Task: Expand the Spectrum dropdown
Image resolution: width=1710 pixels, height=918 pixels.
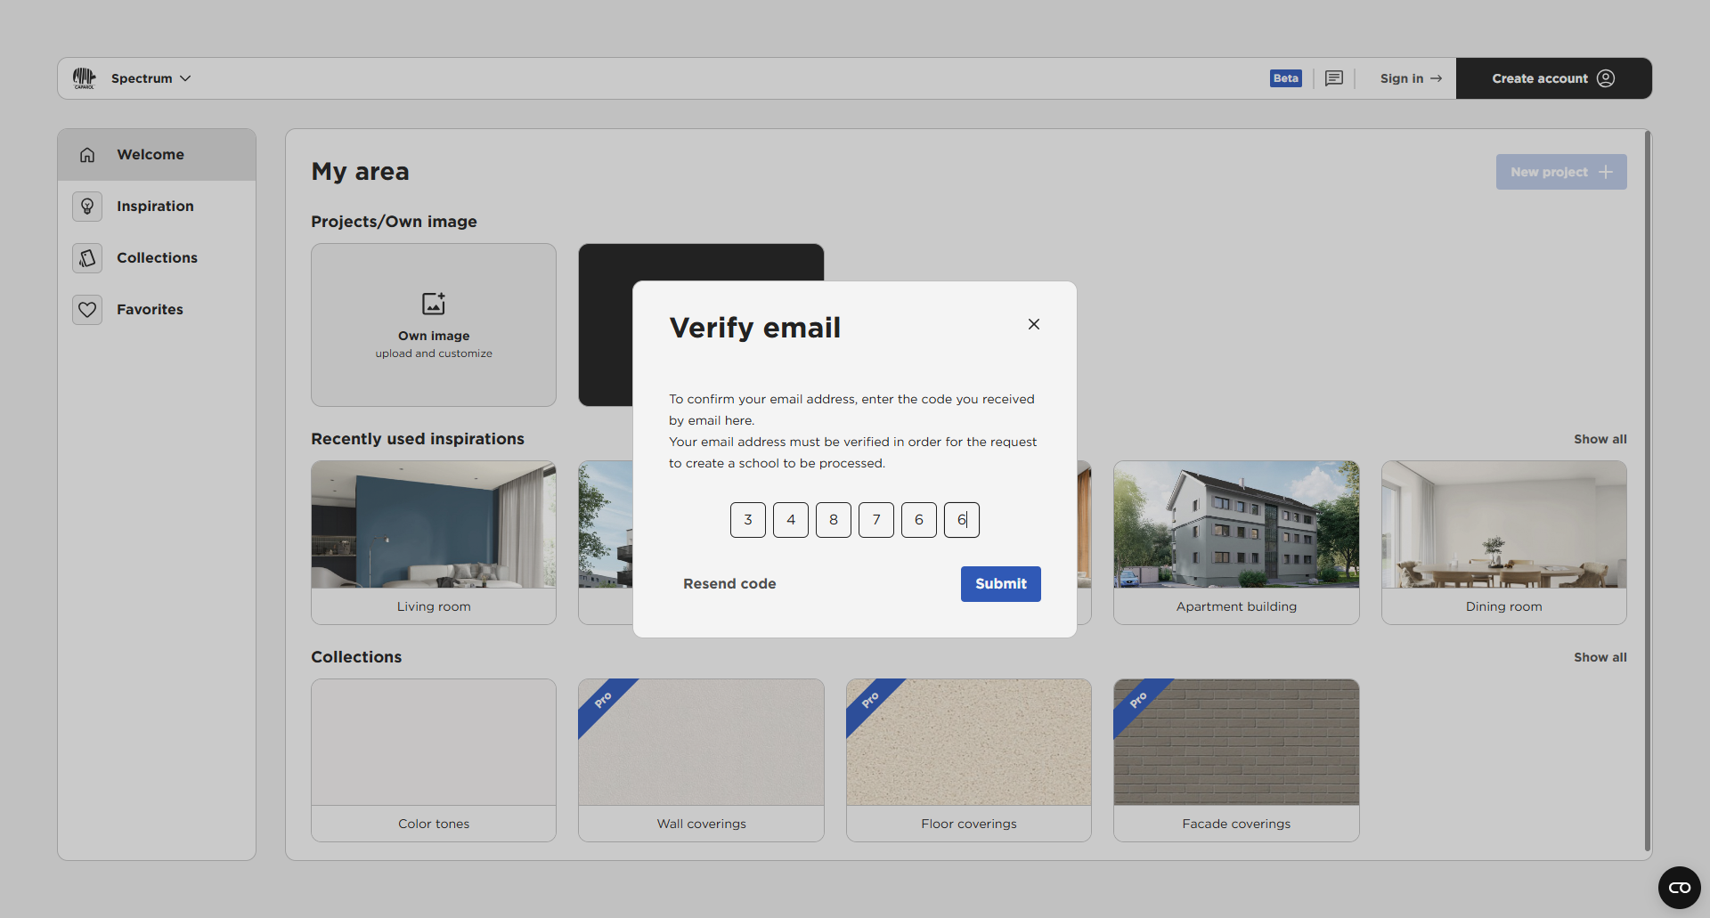Action: 186,78
